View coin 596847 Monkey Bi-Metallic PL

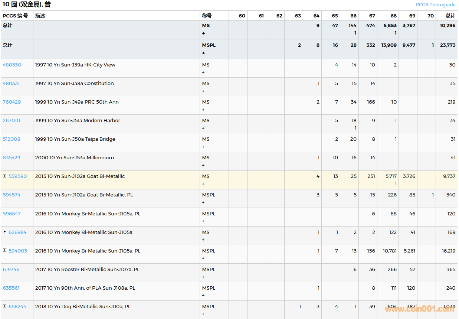[x=12, y=214]
